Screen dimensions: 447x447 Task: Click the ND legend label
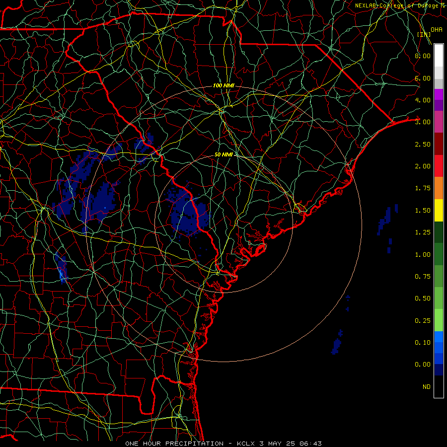pyautogui.click(x=427, y=387)
